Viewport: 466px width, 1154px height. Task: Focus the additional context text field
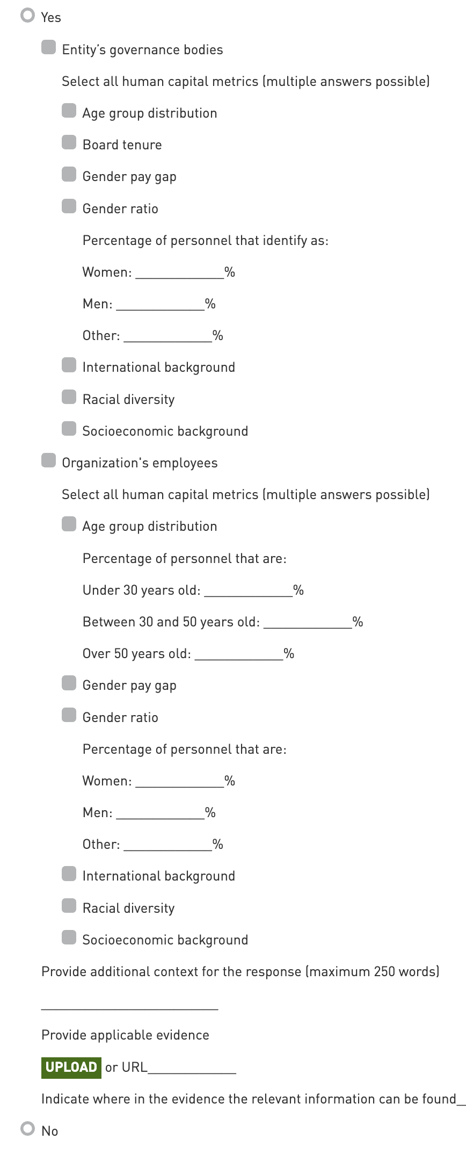pos(129,1004)
